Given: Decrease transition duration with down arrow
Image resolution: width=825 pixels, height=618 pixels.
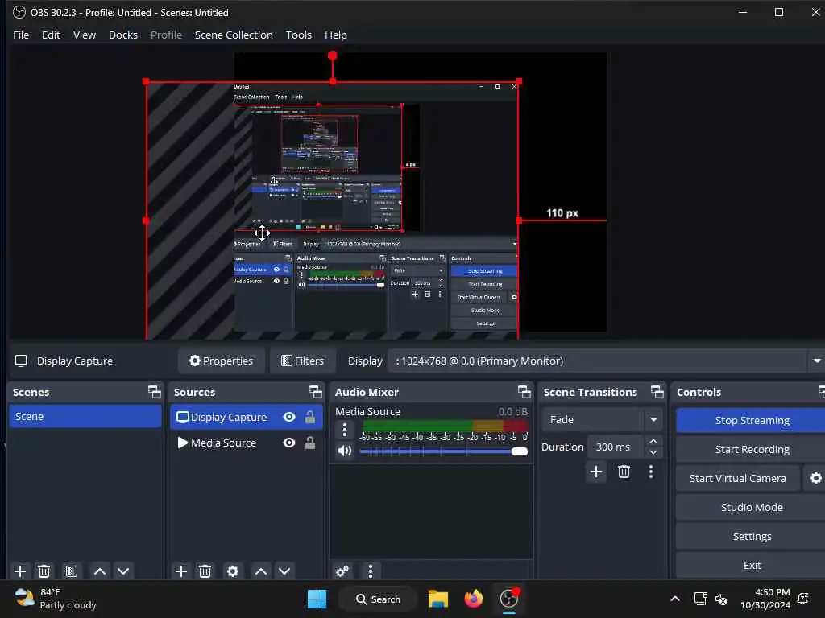Looking at the screenshot, I should click(x=653, y=452).
